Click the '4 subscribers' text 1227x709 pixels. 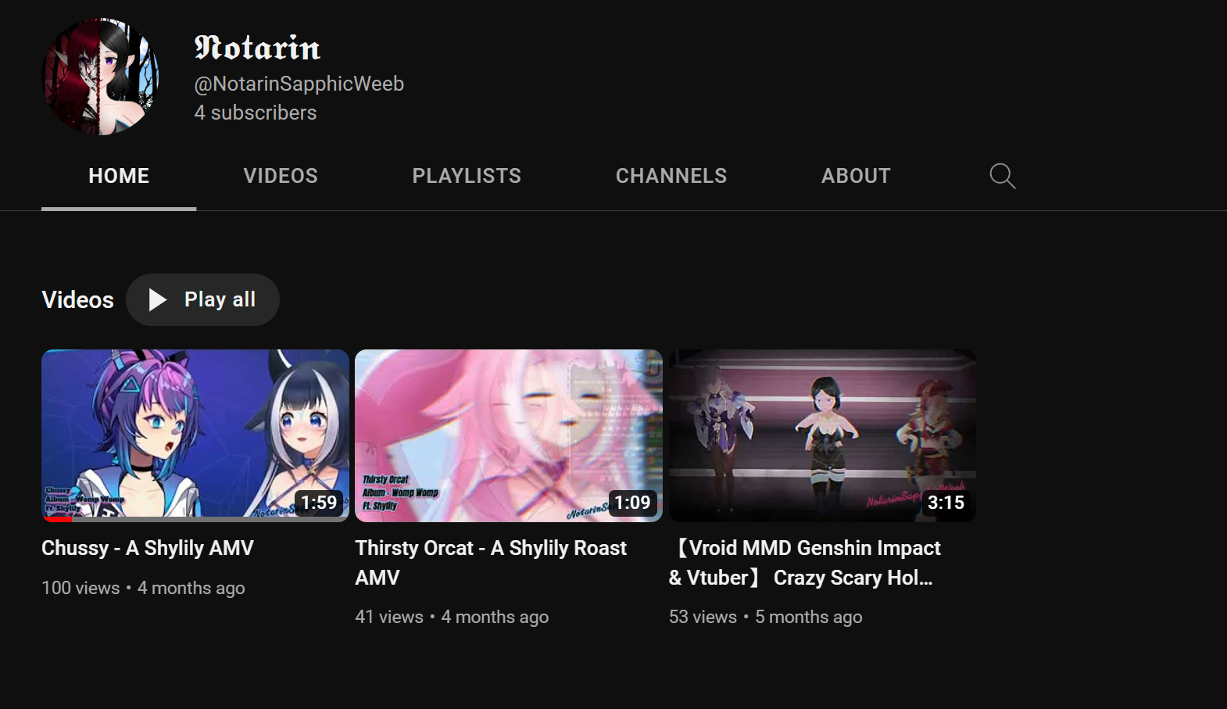256,113
